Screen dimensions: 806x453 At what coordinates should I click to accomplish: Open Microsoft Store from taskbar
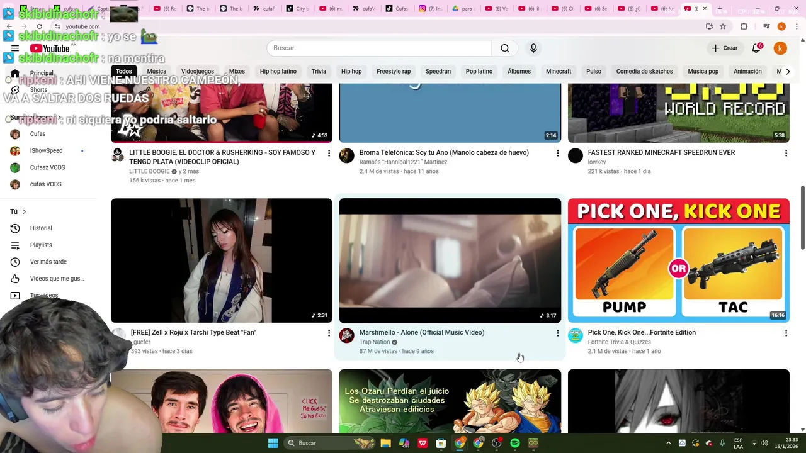441,443
